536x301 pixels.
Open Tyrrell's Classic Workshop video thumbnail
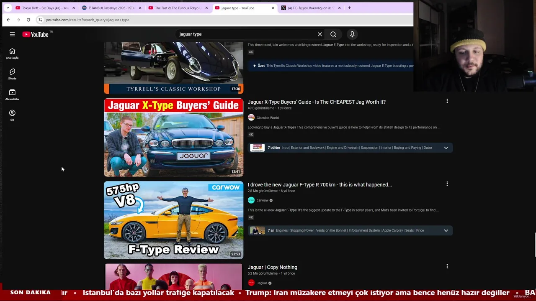click(x=173, y=68)
